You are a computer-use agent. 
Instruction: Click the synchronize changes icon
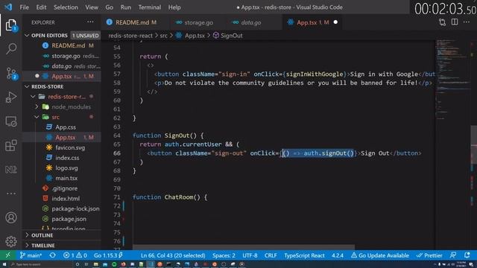coord(52,255)
